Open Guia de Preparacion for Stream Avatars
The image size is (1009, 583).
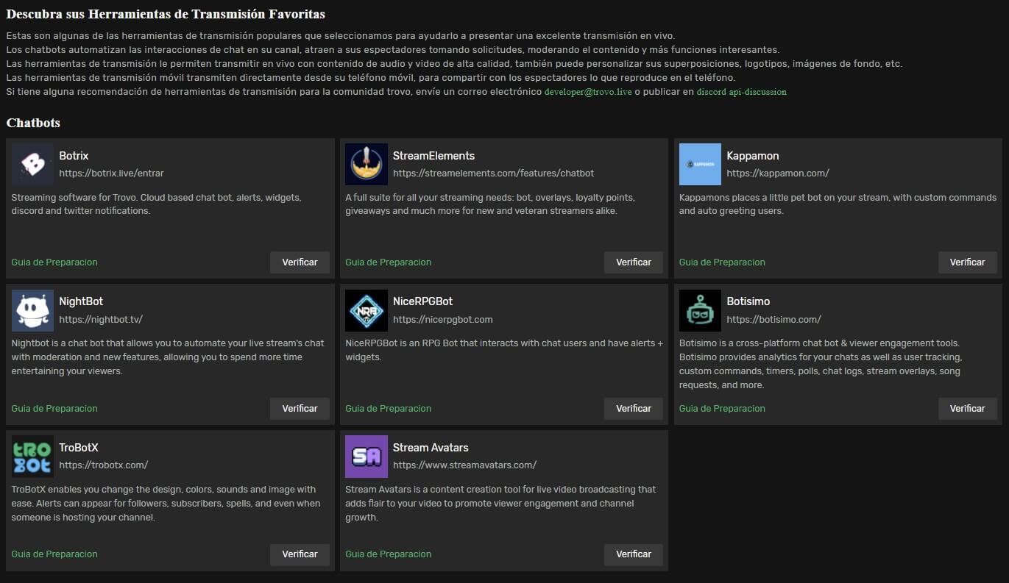point(388,554)
